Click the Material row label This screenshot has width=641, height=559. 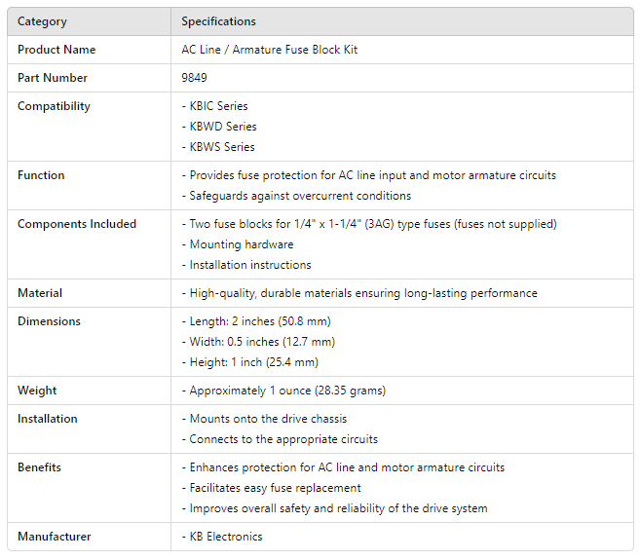pos(40,293)
